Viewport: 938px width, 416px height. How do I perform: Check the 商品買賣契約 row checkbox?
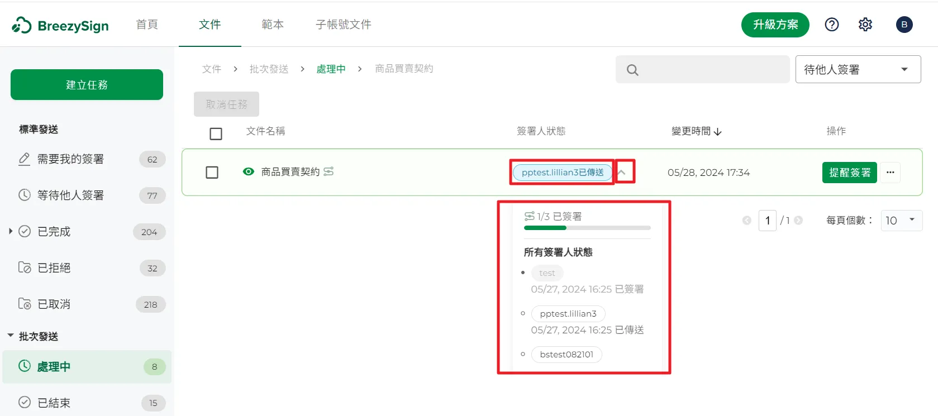[212, 173]
